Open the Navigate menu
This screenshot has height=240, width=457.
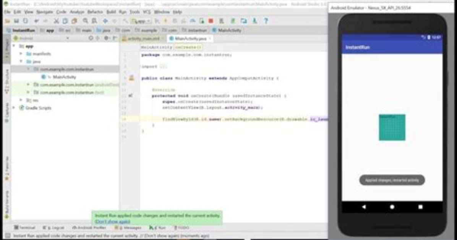45,12
